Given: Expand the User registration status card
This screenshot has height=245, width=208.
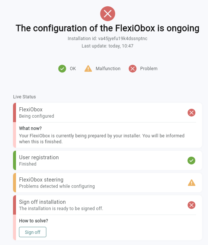Looking at the screenshot, I should pyautogui.click(x=108, y=160).
